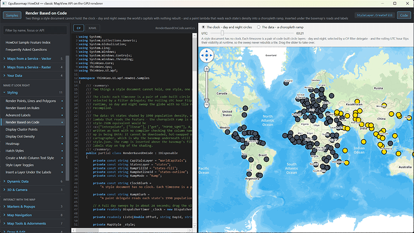
Task: Click the yellow marker above Kazakhstan label
Action: [x=357, y=101]
